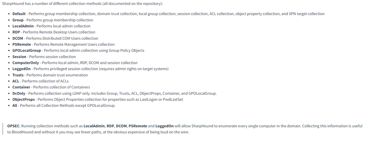The height and width of the screenshot is (142, 367).
Task: Click the "LoggedOn" bullet list term
Action: tap(22, 69)
